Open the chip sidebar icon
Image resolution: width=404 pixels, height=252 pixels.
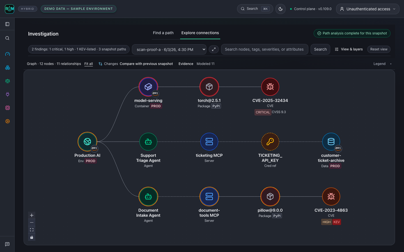[8, 108]
